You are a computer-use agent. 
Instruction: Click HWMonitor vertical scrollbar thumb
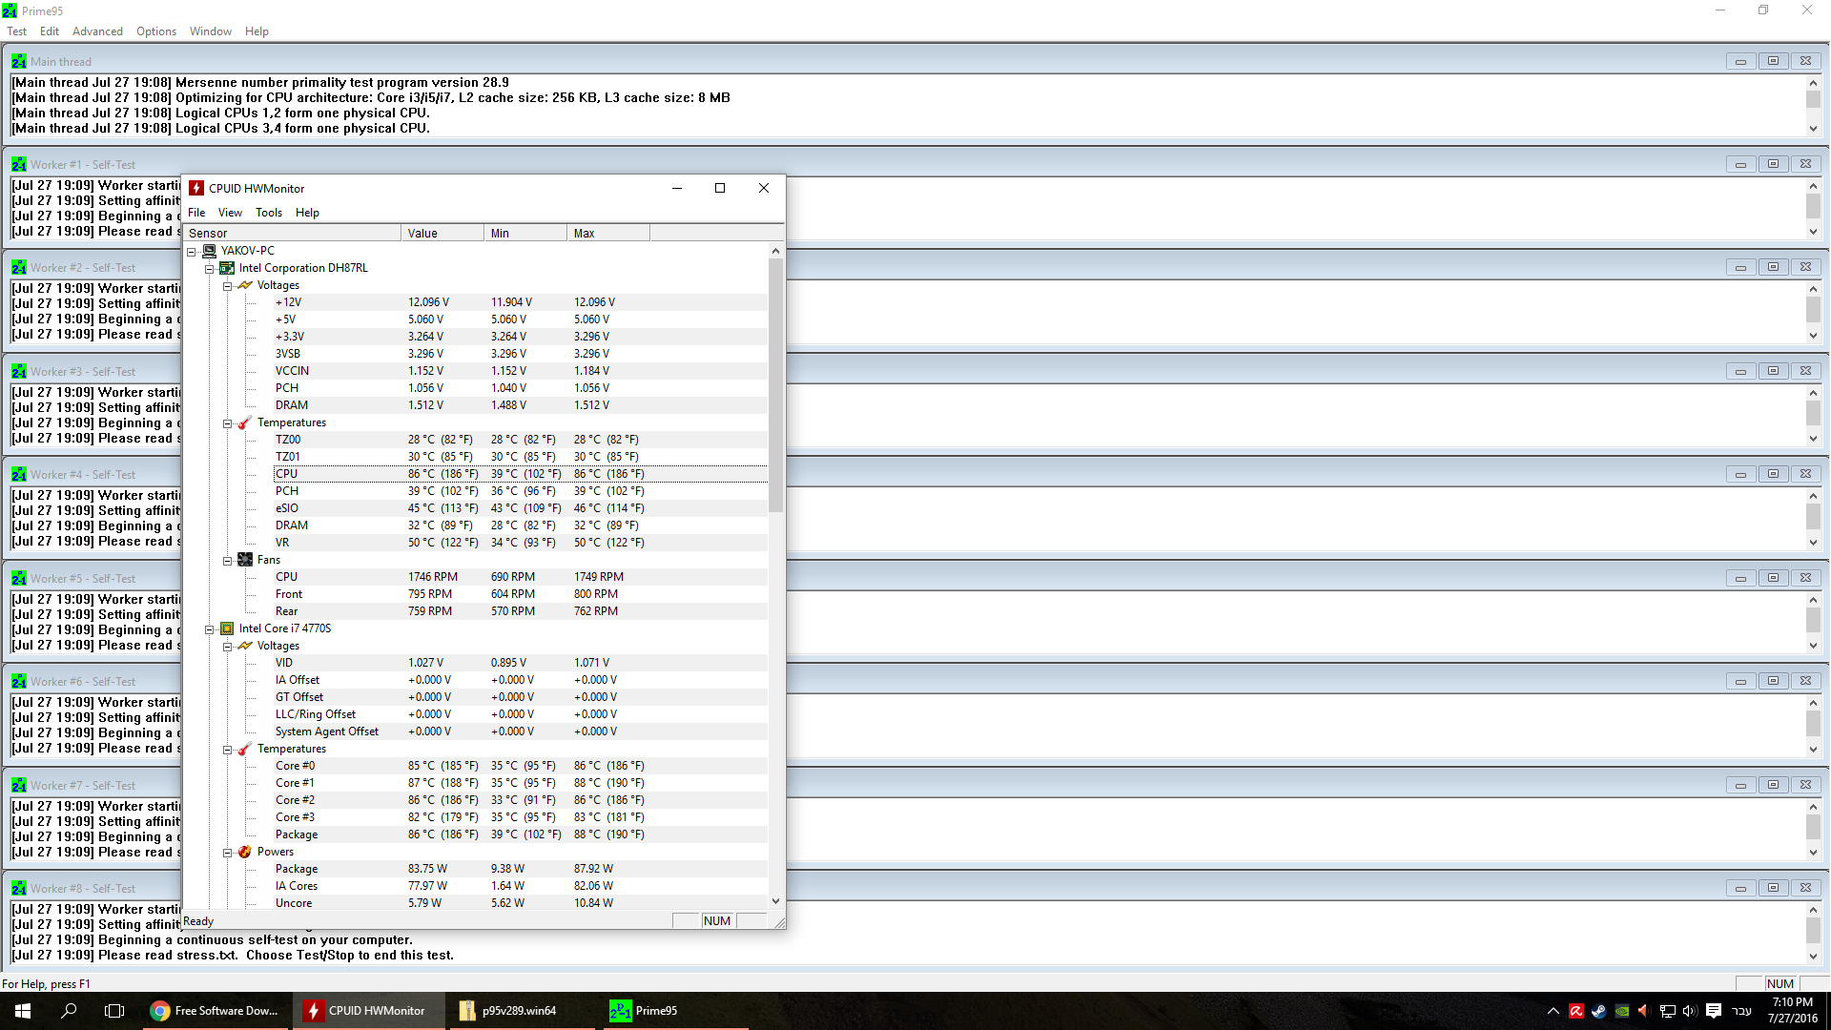coord(775,385)
